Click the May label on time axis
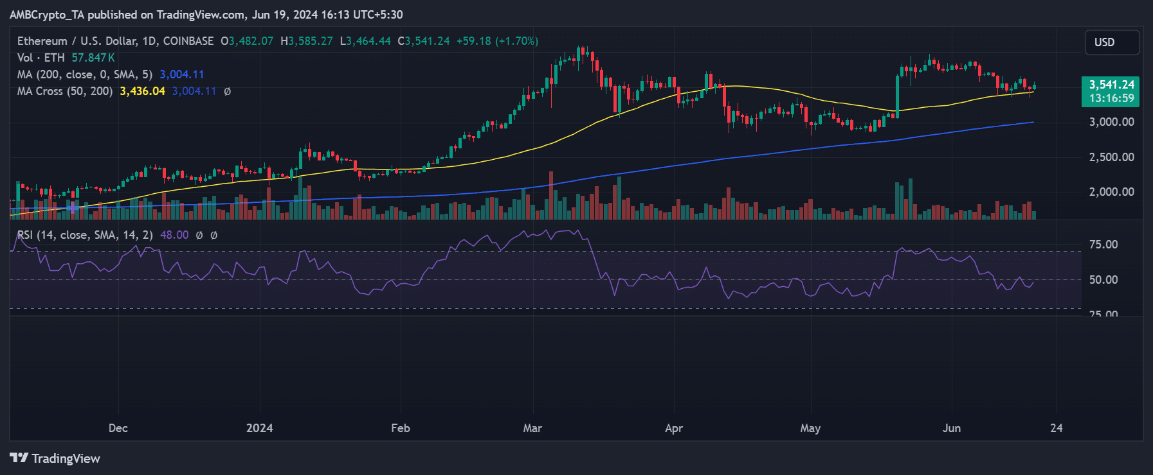1153x475 pixels. (x=810, y=428)
